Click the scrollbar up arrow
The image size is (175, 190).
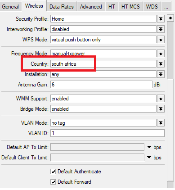click(x=171, y=18)
